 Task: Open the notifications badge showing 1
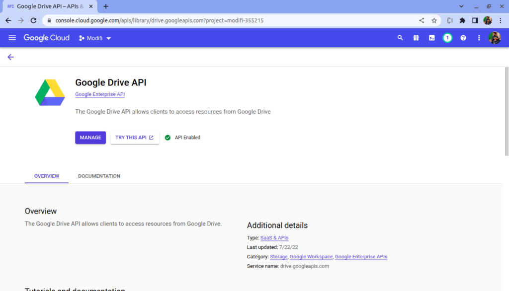(447, 38)
